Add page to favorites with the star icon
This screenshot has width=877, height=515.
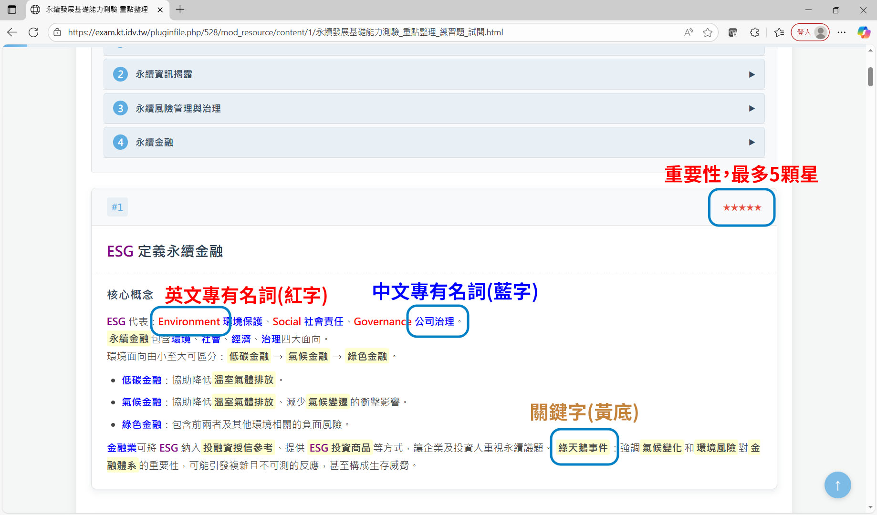708,32
